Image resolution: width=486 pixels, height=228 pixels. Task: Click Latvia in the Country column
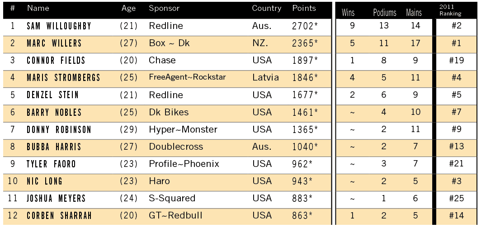(265, 78)
